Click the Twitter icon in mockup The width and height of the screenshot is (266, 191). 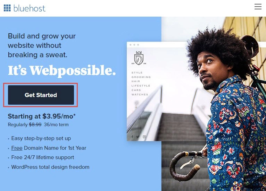coord(138,137)
